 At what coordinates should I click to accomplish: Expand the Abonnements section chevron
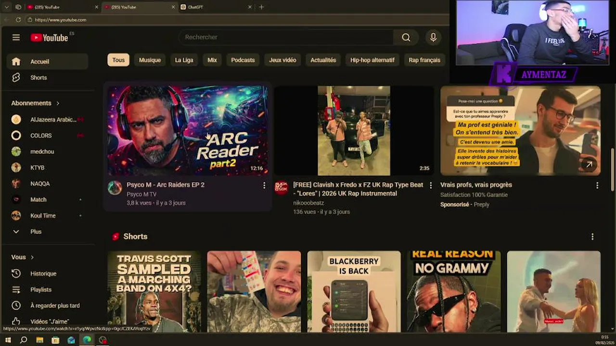point(58,103)
